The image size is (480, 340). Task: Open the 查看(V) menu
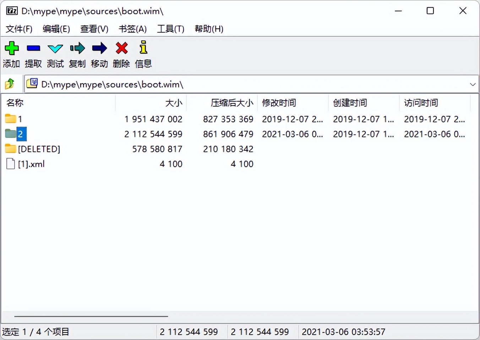94,29
